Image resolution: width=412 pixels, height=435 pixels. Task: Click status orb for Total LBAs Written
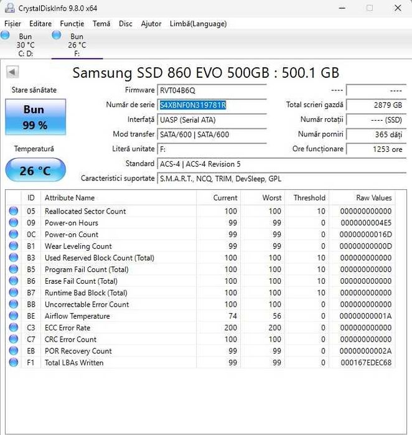(13, 363)
